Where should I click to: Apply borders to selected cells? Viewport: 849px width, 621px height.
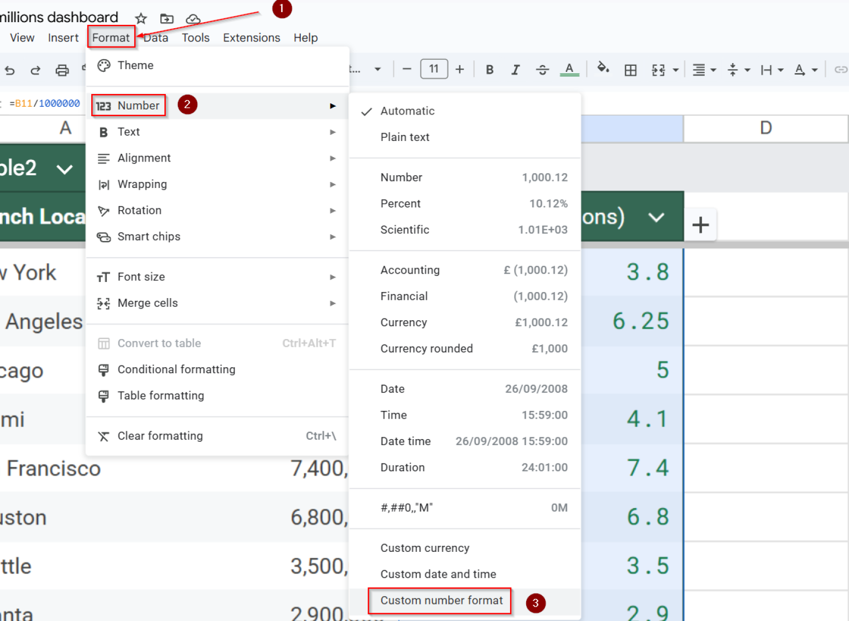630,69
